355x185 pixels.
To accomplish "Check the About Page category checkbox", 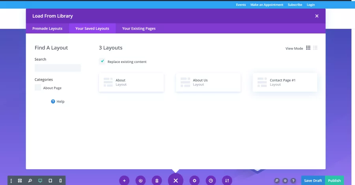I will 38,88.
